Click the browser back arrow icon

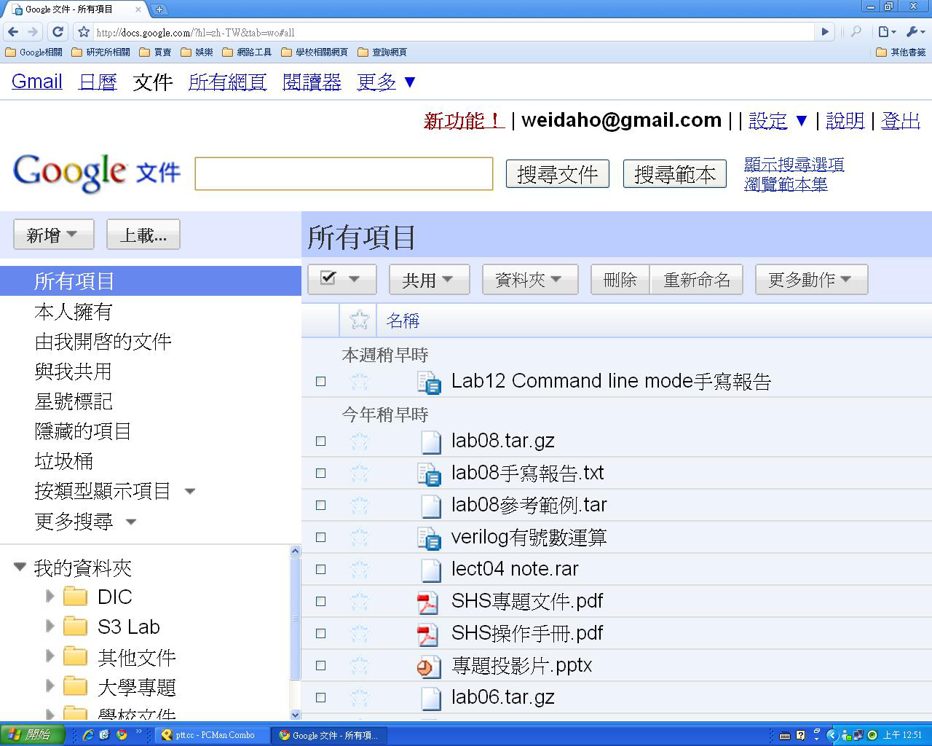click(13, 32)
